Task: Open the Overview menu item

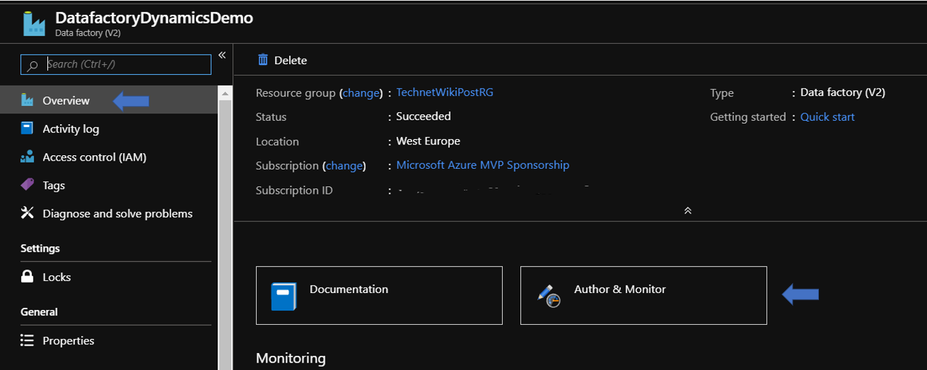Action: coord(66,101)
